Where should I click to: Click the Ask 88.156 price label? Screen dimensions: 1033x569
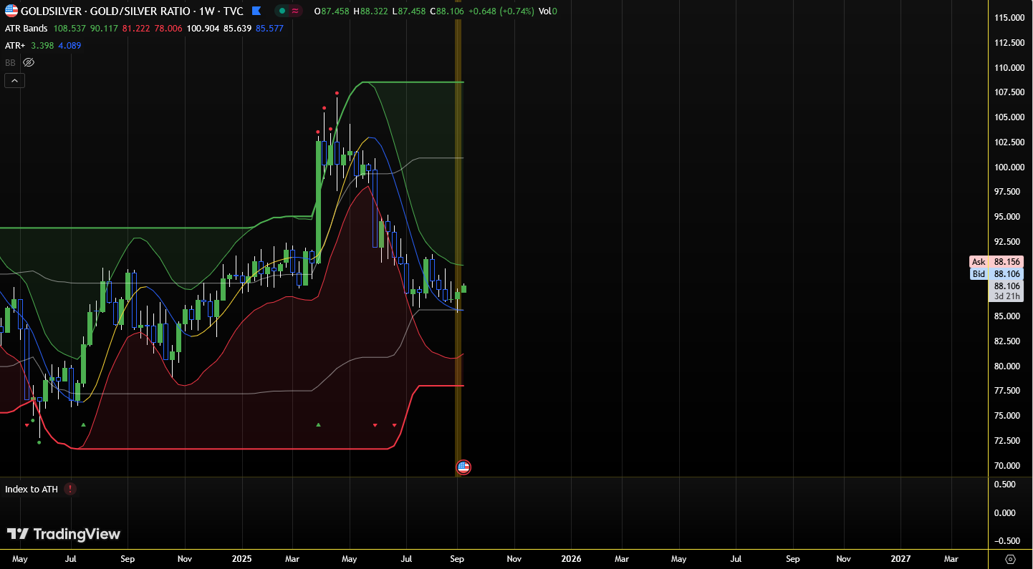[996, 262]
